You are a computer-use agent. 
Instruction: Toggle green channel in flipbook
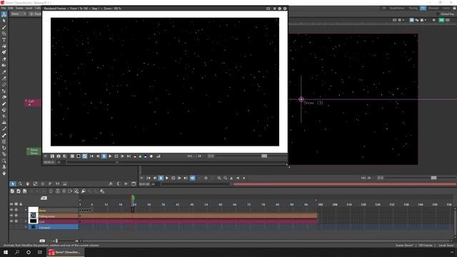click(x=140, y=156)
